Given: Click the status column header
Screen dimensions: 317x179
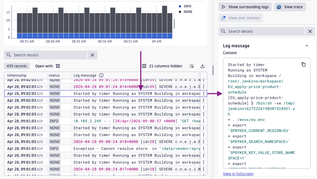Looking at the screenshot, I should pyautogui.click(x=54, y=75).
